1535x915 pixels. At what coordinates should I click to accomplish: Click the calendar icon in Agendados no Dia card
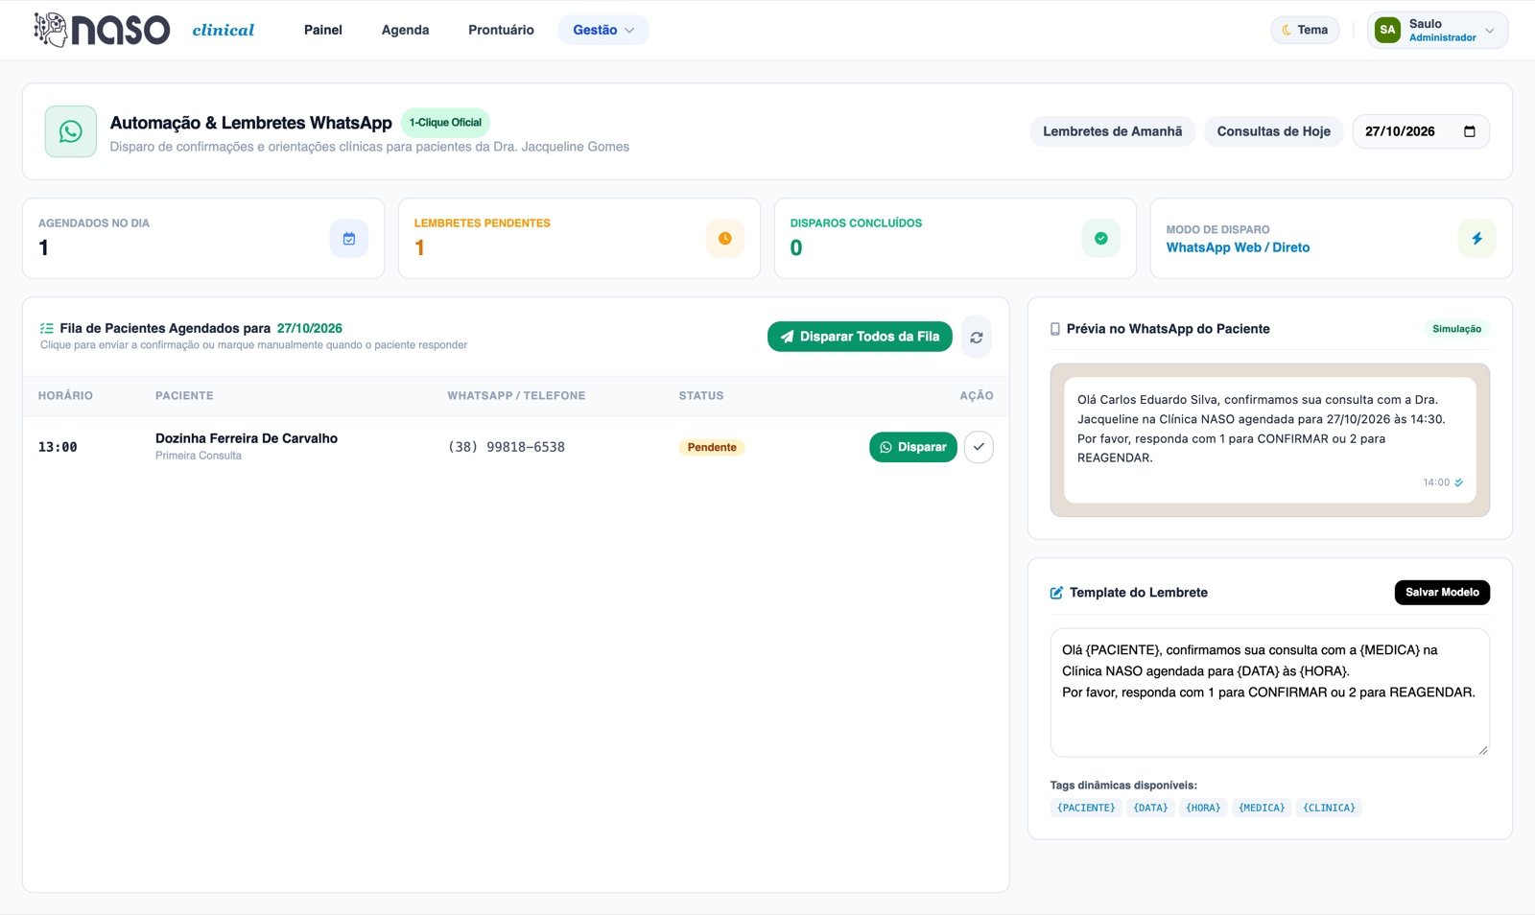click(349, 239)
